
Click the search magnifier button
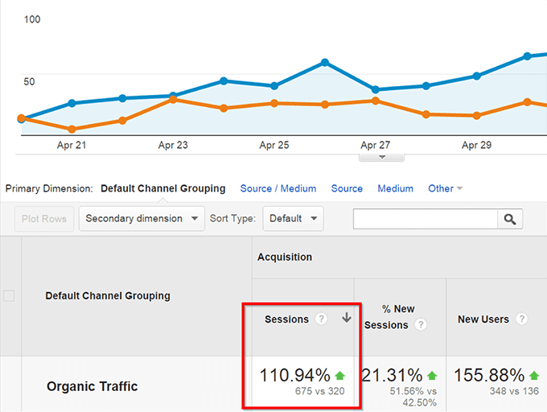coord(510,218)
